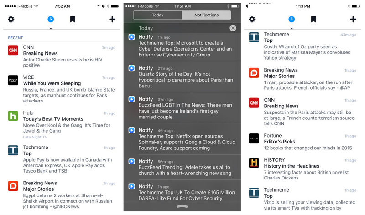Tap Notify icon beside Microsoft Cyber Defense notification
Screen dimensions: 365x215
131,37
